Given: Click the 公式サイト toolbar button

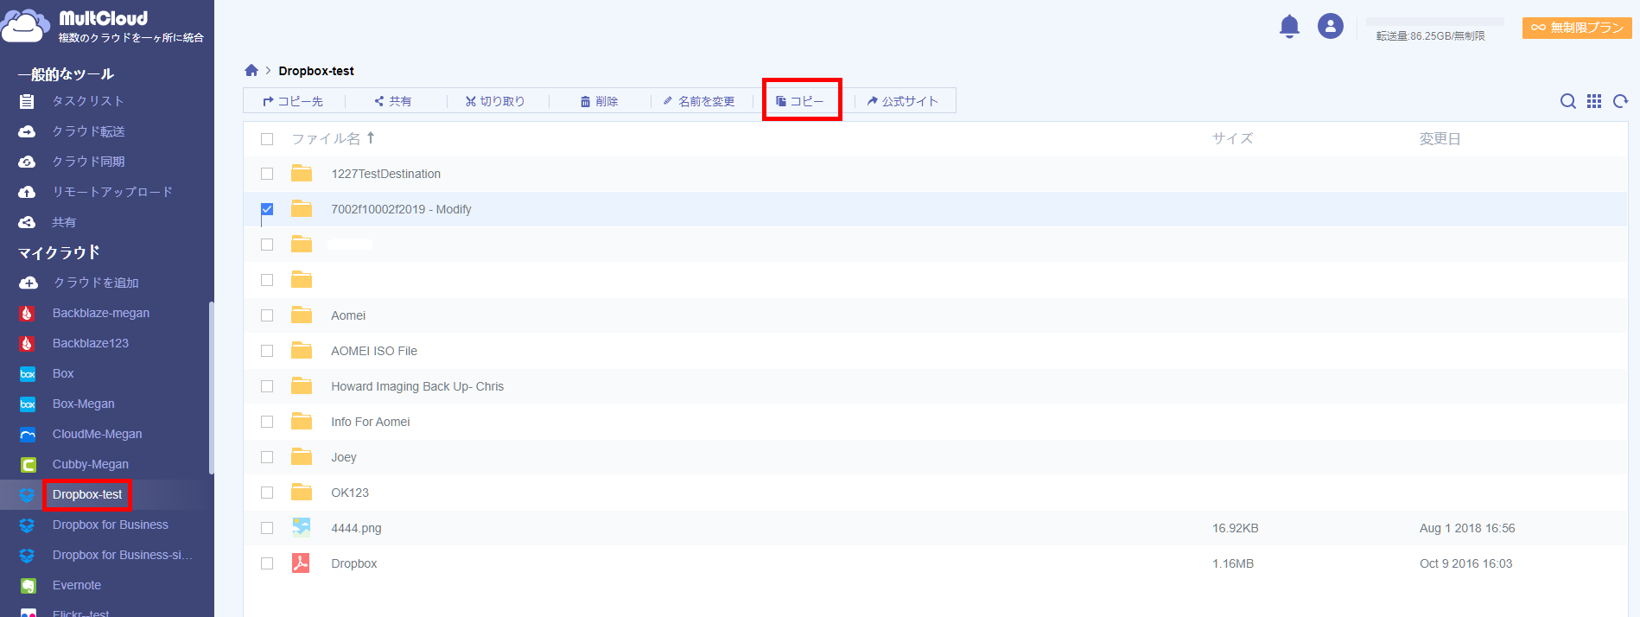Looking at the screenshot, I should coord(903,101).
